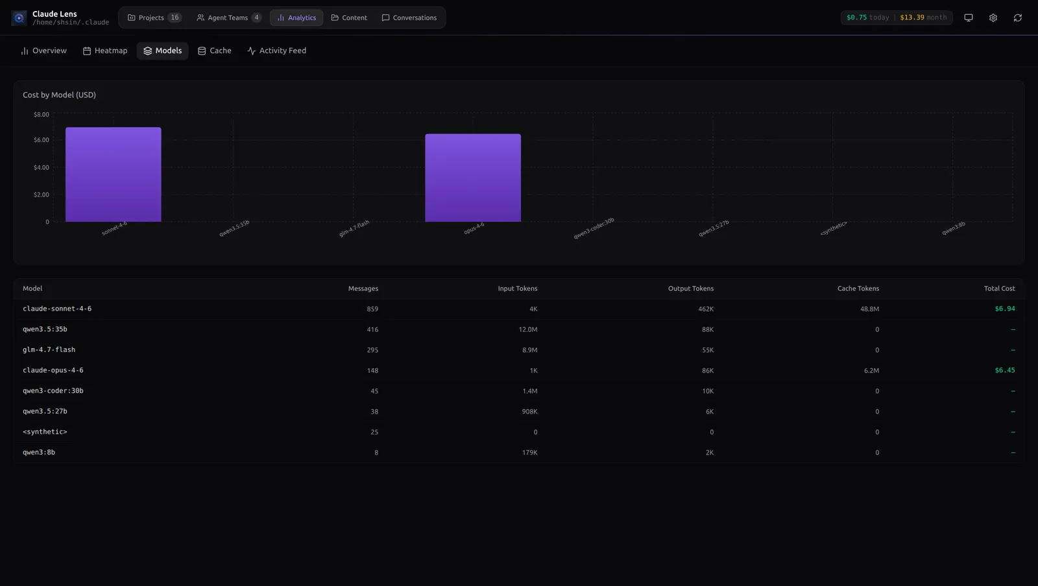Click the opus-4-6 cost bar
This screenshot has width=1038, height=586.
[x=473, y=178]
